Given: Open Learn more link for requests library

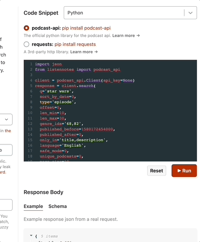Looking at the screenshot, I should coord(84,52).
